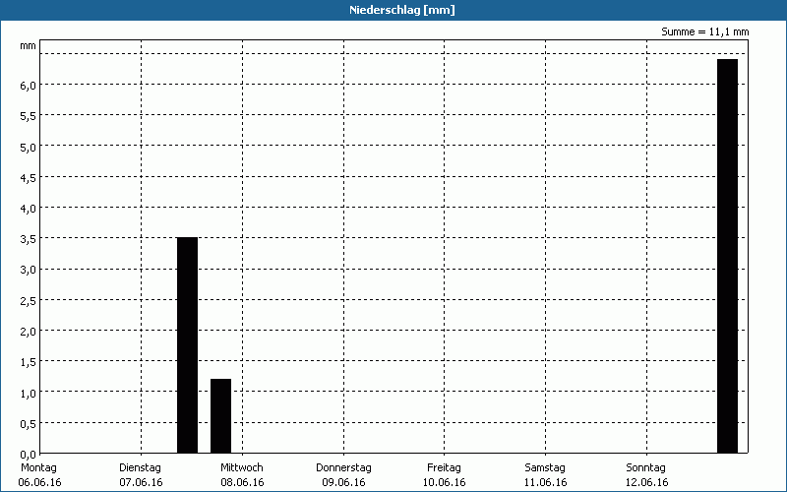This screenshot has width=787, height=492.
Task: Click the 1,5 y-axis value
Action: (29, 362)
